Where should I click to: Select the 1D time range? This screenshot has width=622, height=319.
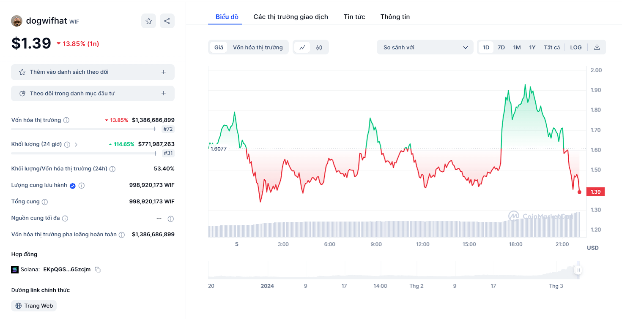click(x=486, y=47)
